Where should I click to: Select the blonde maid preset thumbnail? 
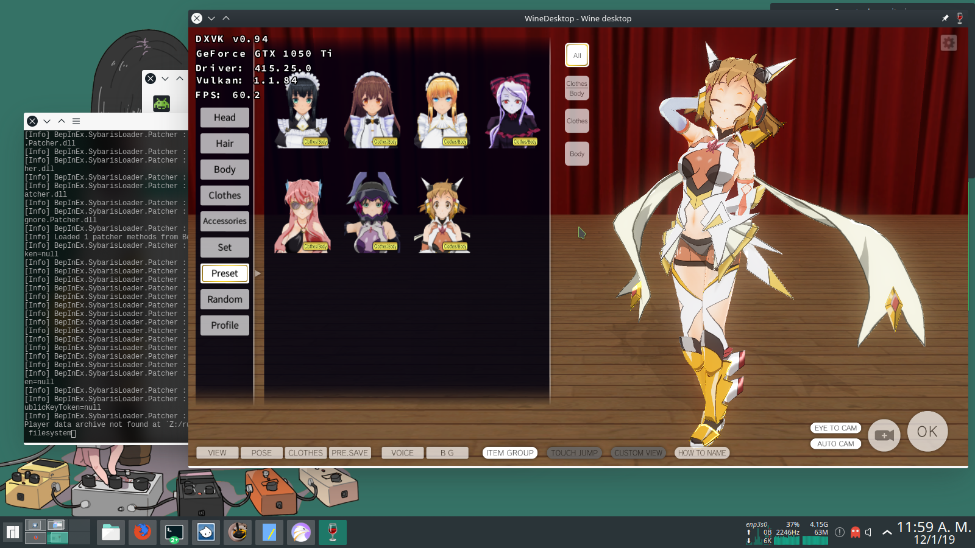pos(442,110)
